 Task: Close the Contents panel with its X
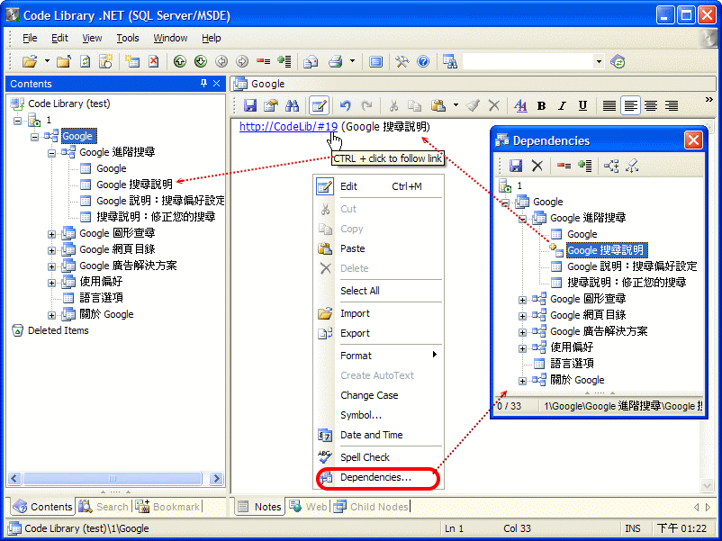[x=216, y=84]
